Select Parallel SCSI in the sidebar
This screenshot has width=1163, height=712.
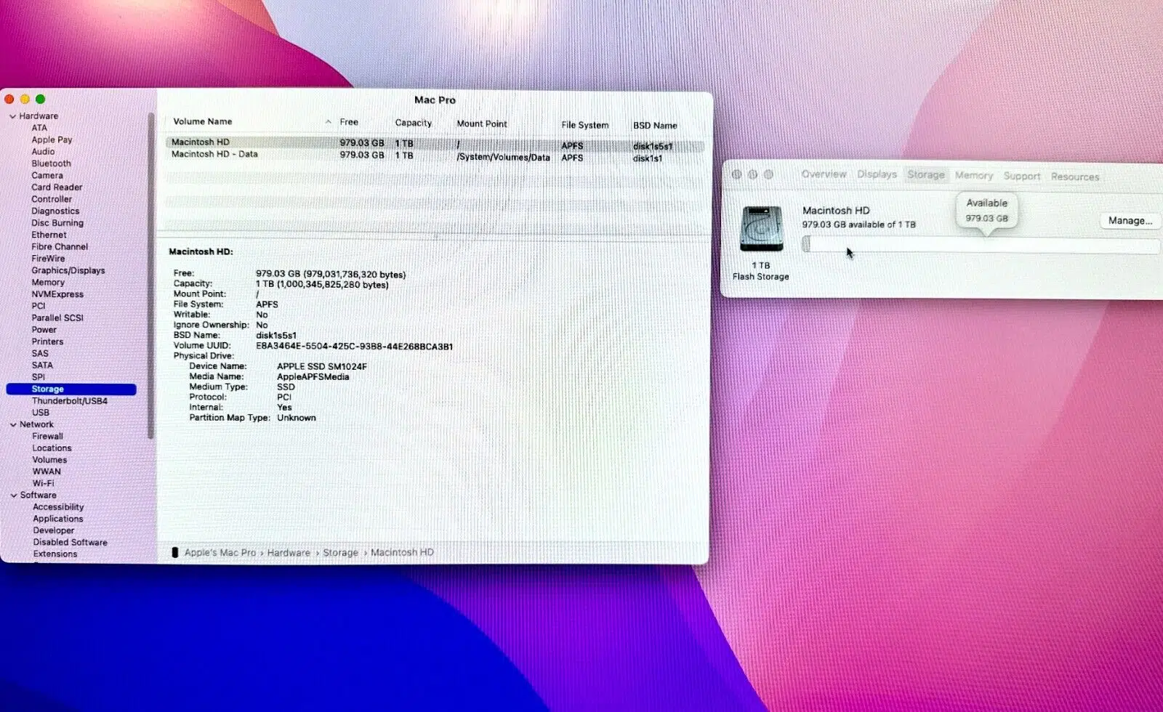(57, 318)
